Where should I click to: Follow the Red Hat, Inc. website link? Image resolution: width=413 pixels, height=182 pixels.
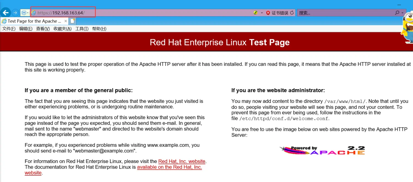(x=182, y=161)
